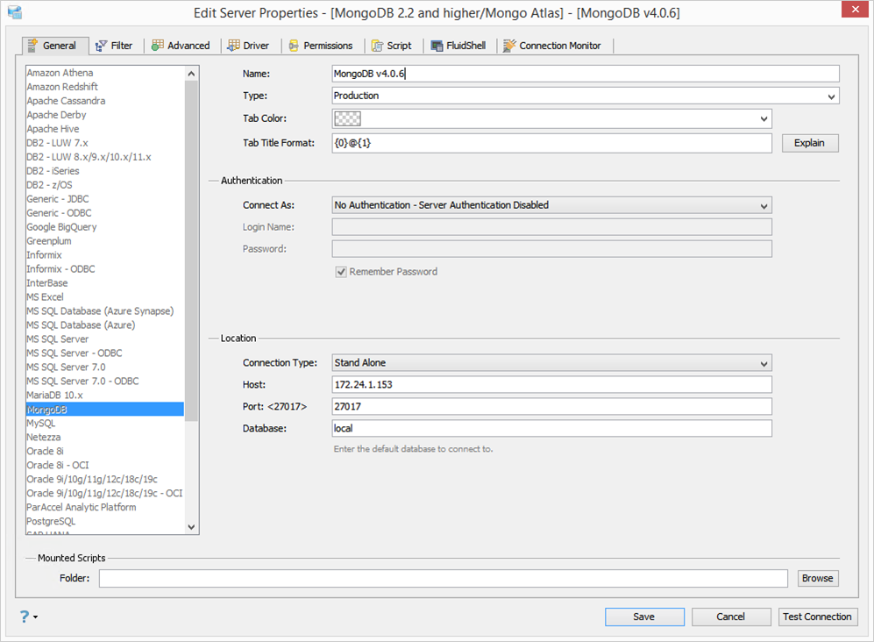Screen dimensions: 874x642
Task: Select InterBase in the list
Action: [105, 283]
